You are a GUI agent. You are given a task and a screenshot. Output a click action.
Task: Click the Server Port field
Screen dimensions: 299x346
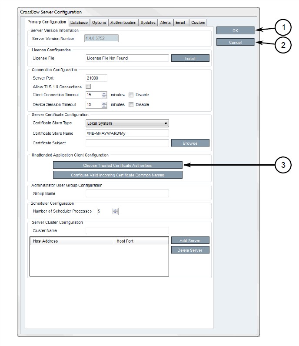point(96,78)
